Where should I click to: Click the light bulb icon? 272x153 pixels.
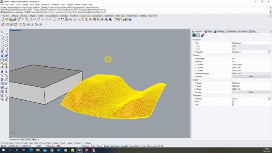pos(86,19)
